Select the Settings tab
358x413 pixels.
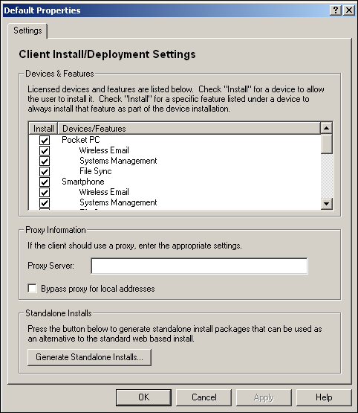point(27,31)
